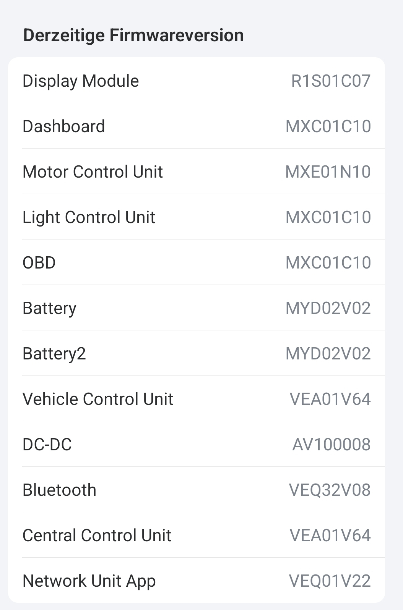Select version code VEQ01V22

[x=330, y=581]
